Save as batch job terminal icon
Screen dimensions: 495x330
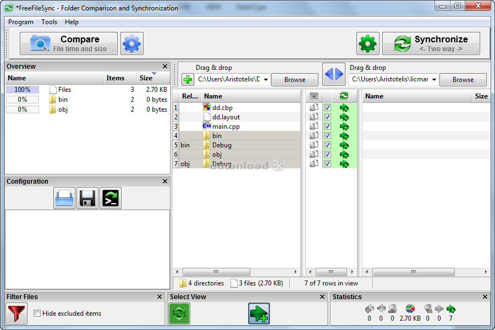click(111, 198)
